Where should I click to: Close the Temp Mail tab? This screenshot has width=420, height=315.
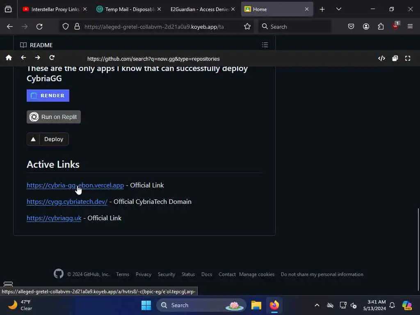[x=159, y=9]
